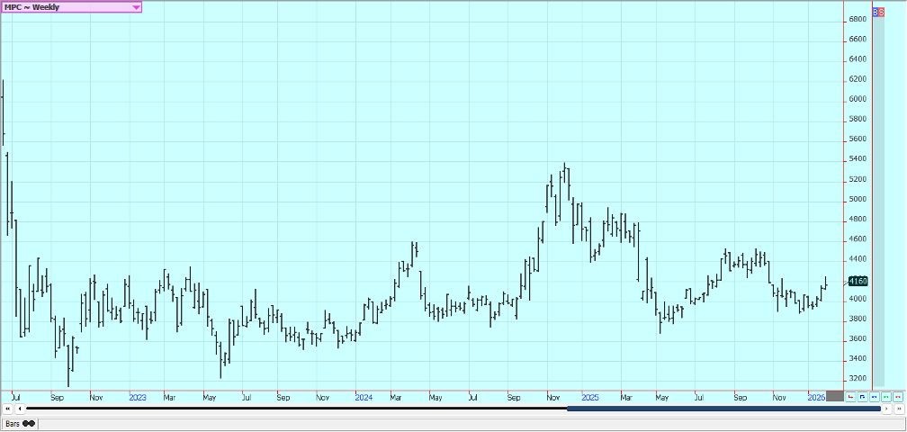This screenshot has height=432, width=907.
Task: Open the MPC Weekly symbol dropdown arrow
Action: (136, 7)
